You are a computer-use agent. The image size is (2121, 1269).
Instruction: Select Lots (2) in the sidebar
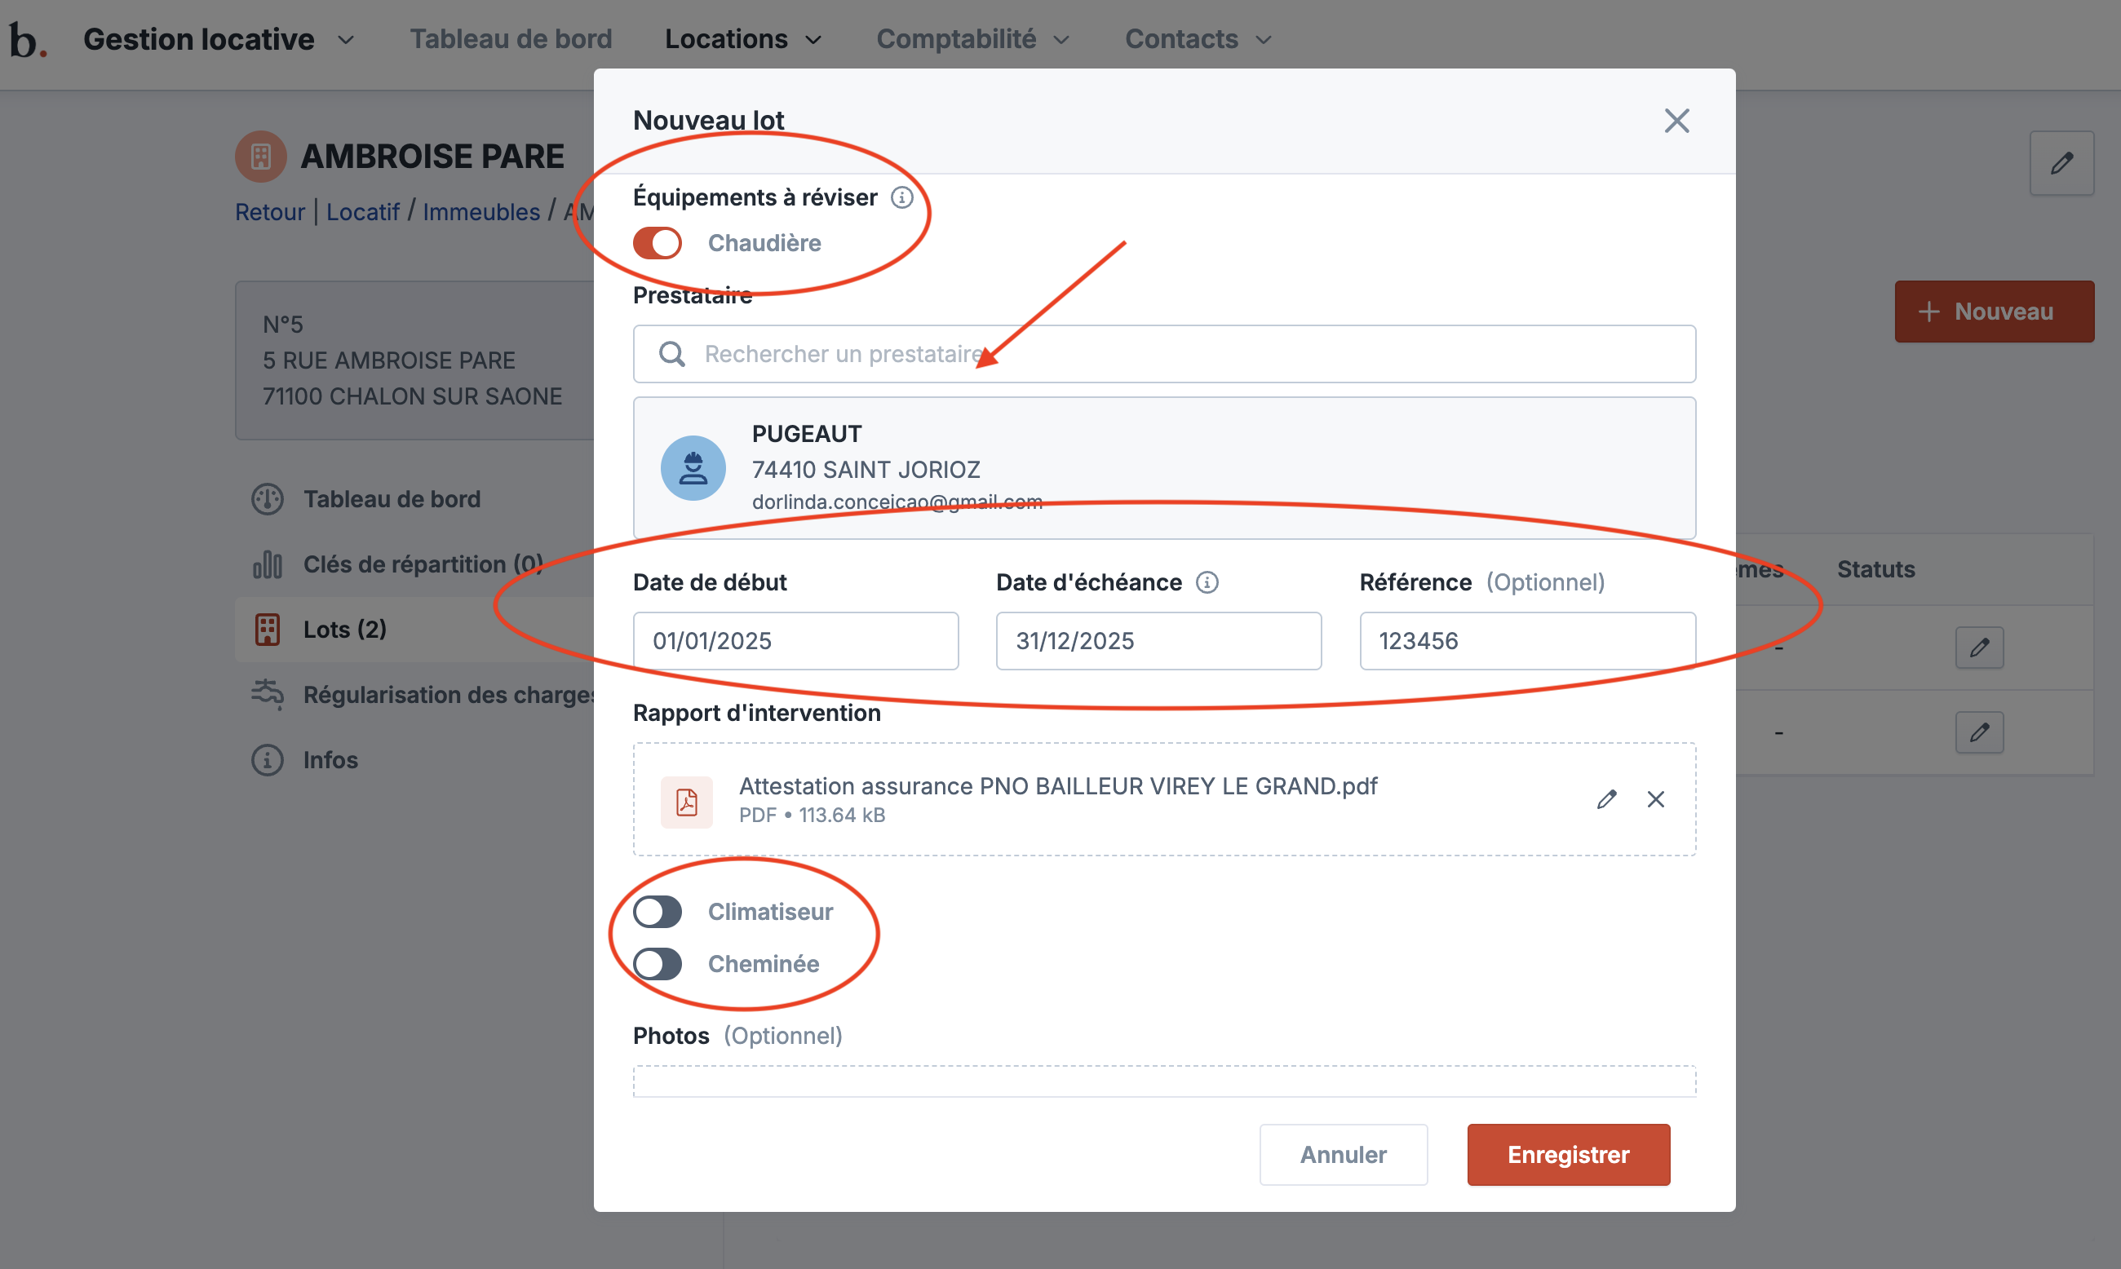pos(344,630)
